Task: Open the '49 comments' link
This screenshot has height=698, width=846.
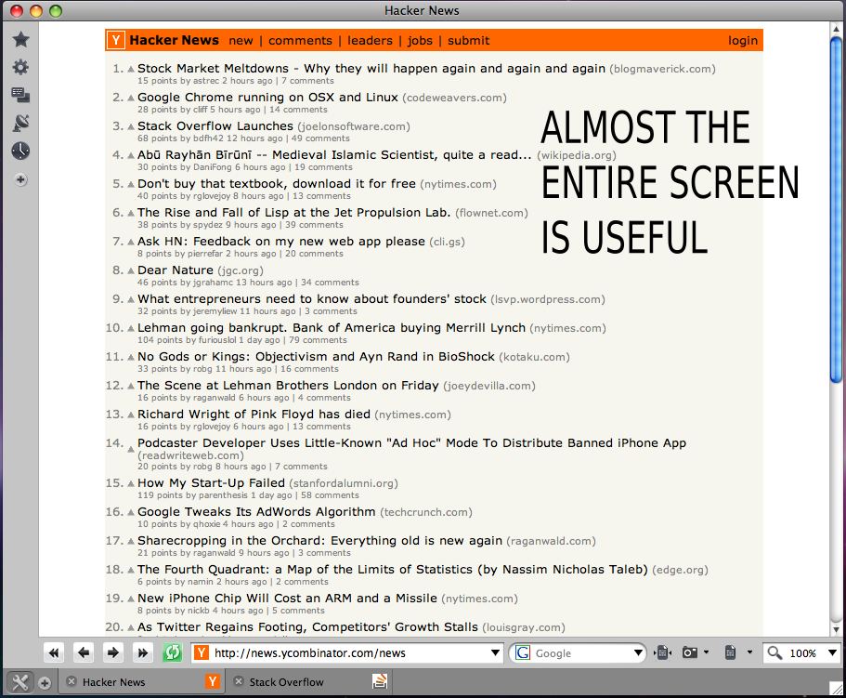Action: [322, 138]
